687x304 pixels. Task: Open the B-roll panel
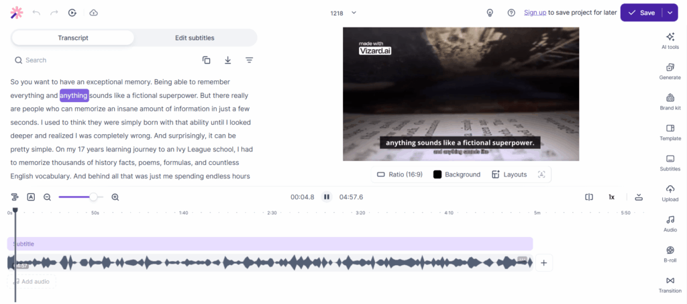pos(670,254)
